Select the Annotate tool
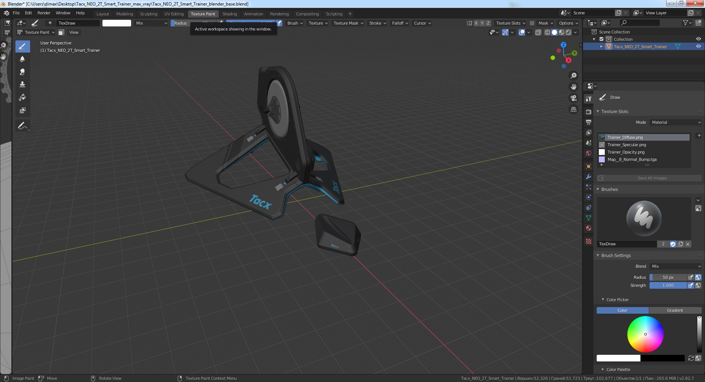The height and width of the screenshot is (382, 705). pyautogui.click(x=22, y=126)
